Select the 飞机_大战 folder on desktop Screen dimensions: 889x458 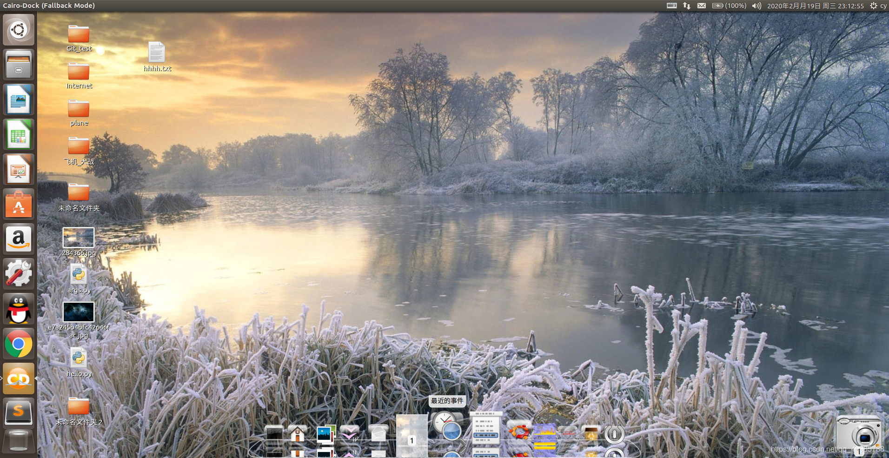tap(79, 151)
